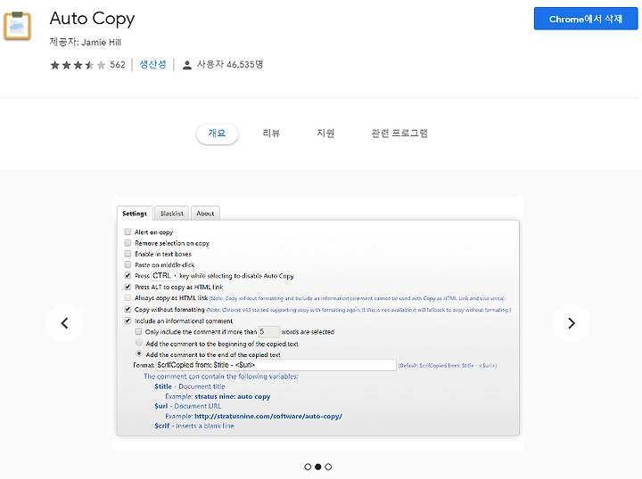Click the 562 ratings count

pyautogui.click(x=118, y=65)
